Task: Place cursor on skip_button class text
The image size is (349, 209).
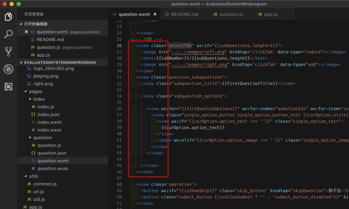Action: (x=251, y=190)
